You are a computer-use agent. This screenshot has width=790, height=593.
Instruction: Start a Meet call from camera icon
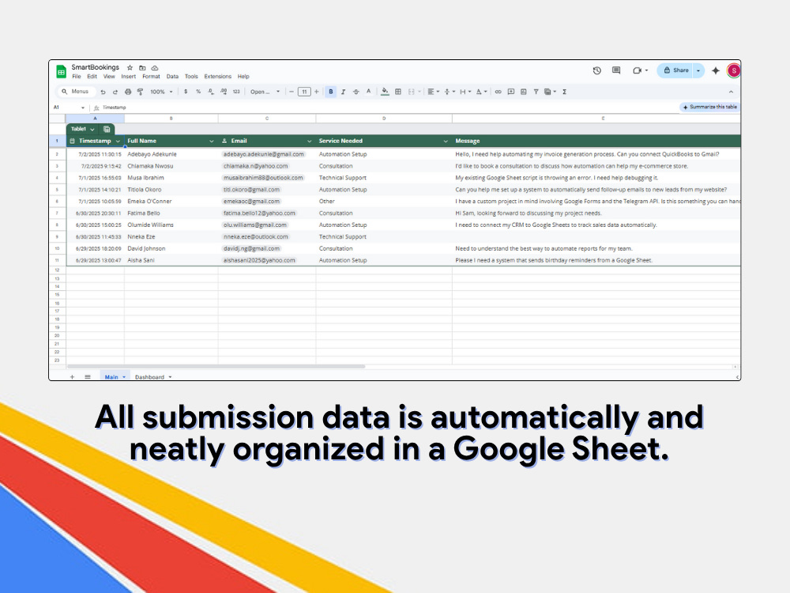[638, 70]
